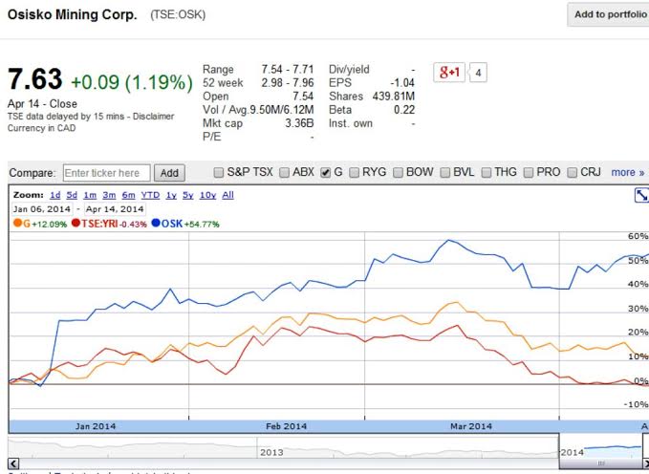
Task: Click the blue OSK legend dot
Action: [x=156, y=223]
